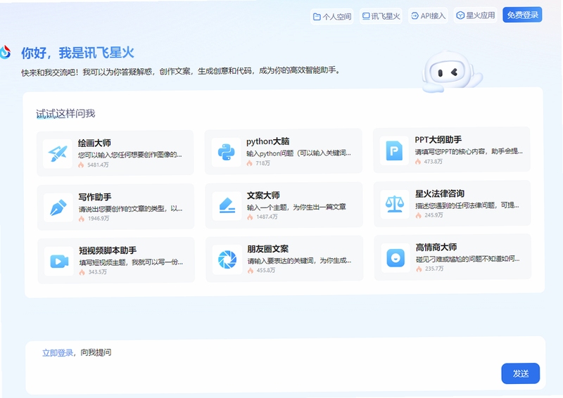Click the description under 绘画大师
Viewport: 563px width, 398px height.
130,155
